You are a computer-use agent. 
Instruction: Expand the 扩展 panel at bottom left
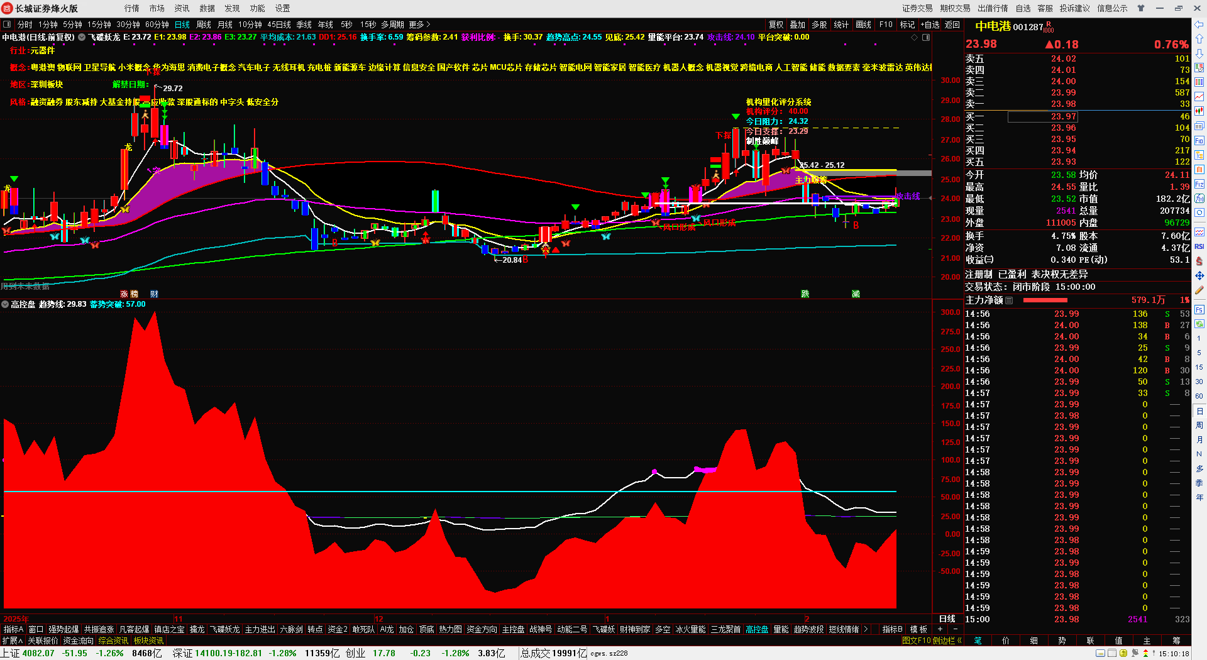[x=12, y=641]
